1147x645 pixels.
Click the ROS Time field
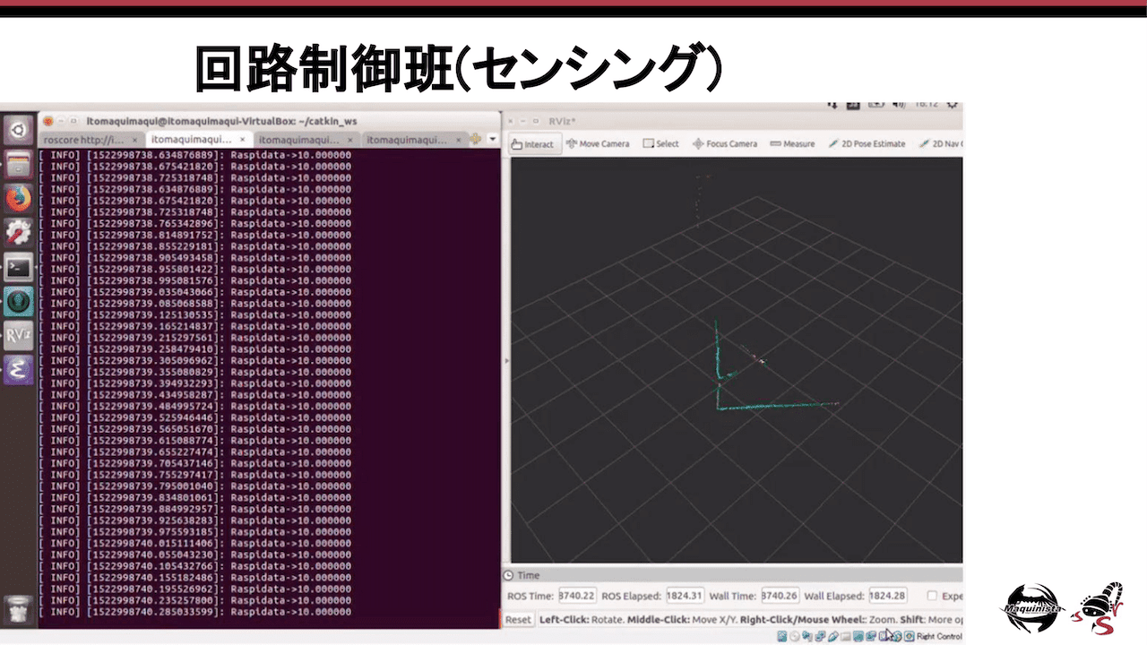(x=577, y=596)
